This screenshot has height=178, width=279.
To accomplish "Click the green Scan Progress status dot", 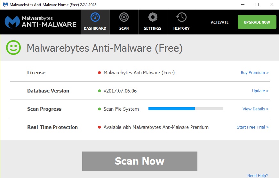I will tap(100, 109).
